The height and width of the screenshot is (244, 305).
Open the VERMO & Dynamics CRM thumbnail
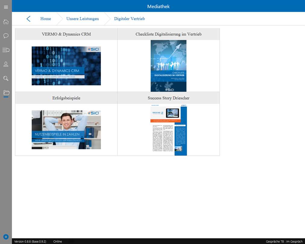click(x=66, y=66)
